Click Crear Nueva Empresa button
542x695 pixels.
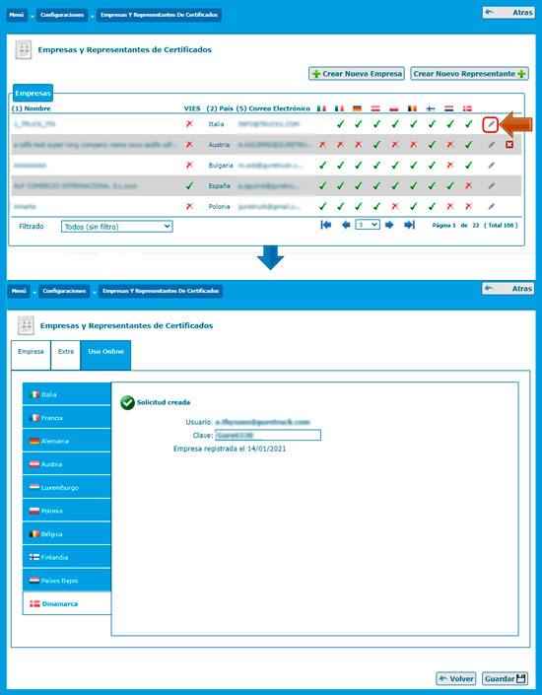[357, 74]
